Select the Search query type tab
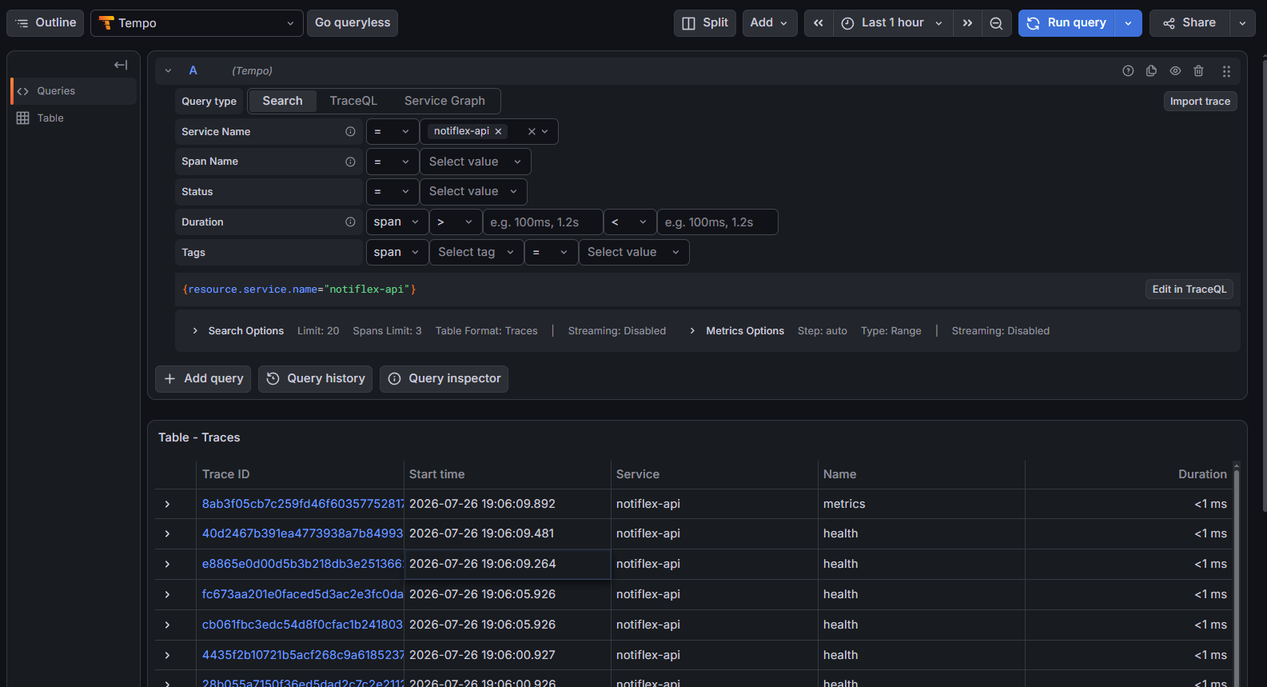Viewport: 1267px width, 687px height. pos(282,101)
